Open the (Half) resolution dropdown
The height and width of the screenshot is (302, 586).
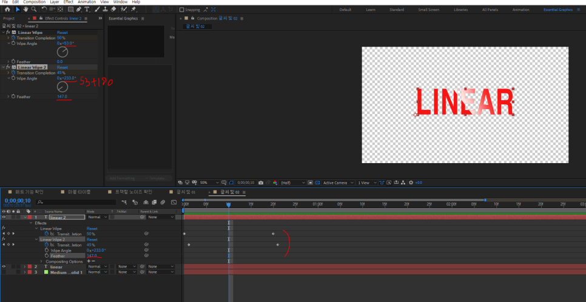(293, 183)
